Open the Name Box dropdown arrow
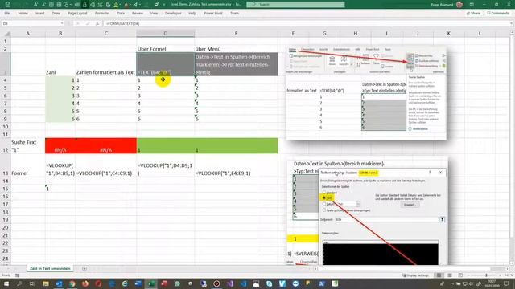The image size is (515, 289). (x=62, y=23)
